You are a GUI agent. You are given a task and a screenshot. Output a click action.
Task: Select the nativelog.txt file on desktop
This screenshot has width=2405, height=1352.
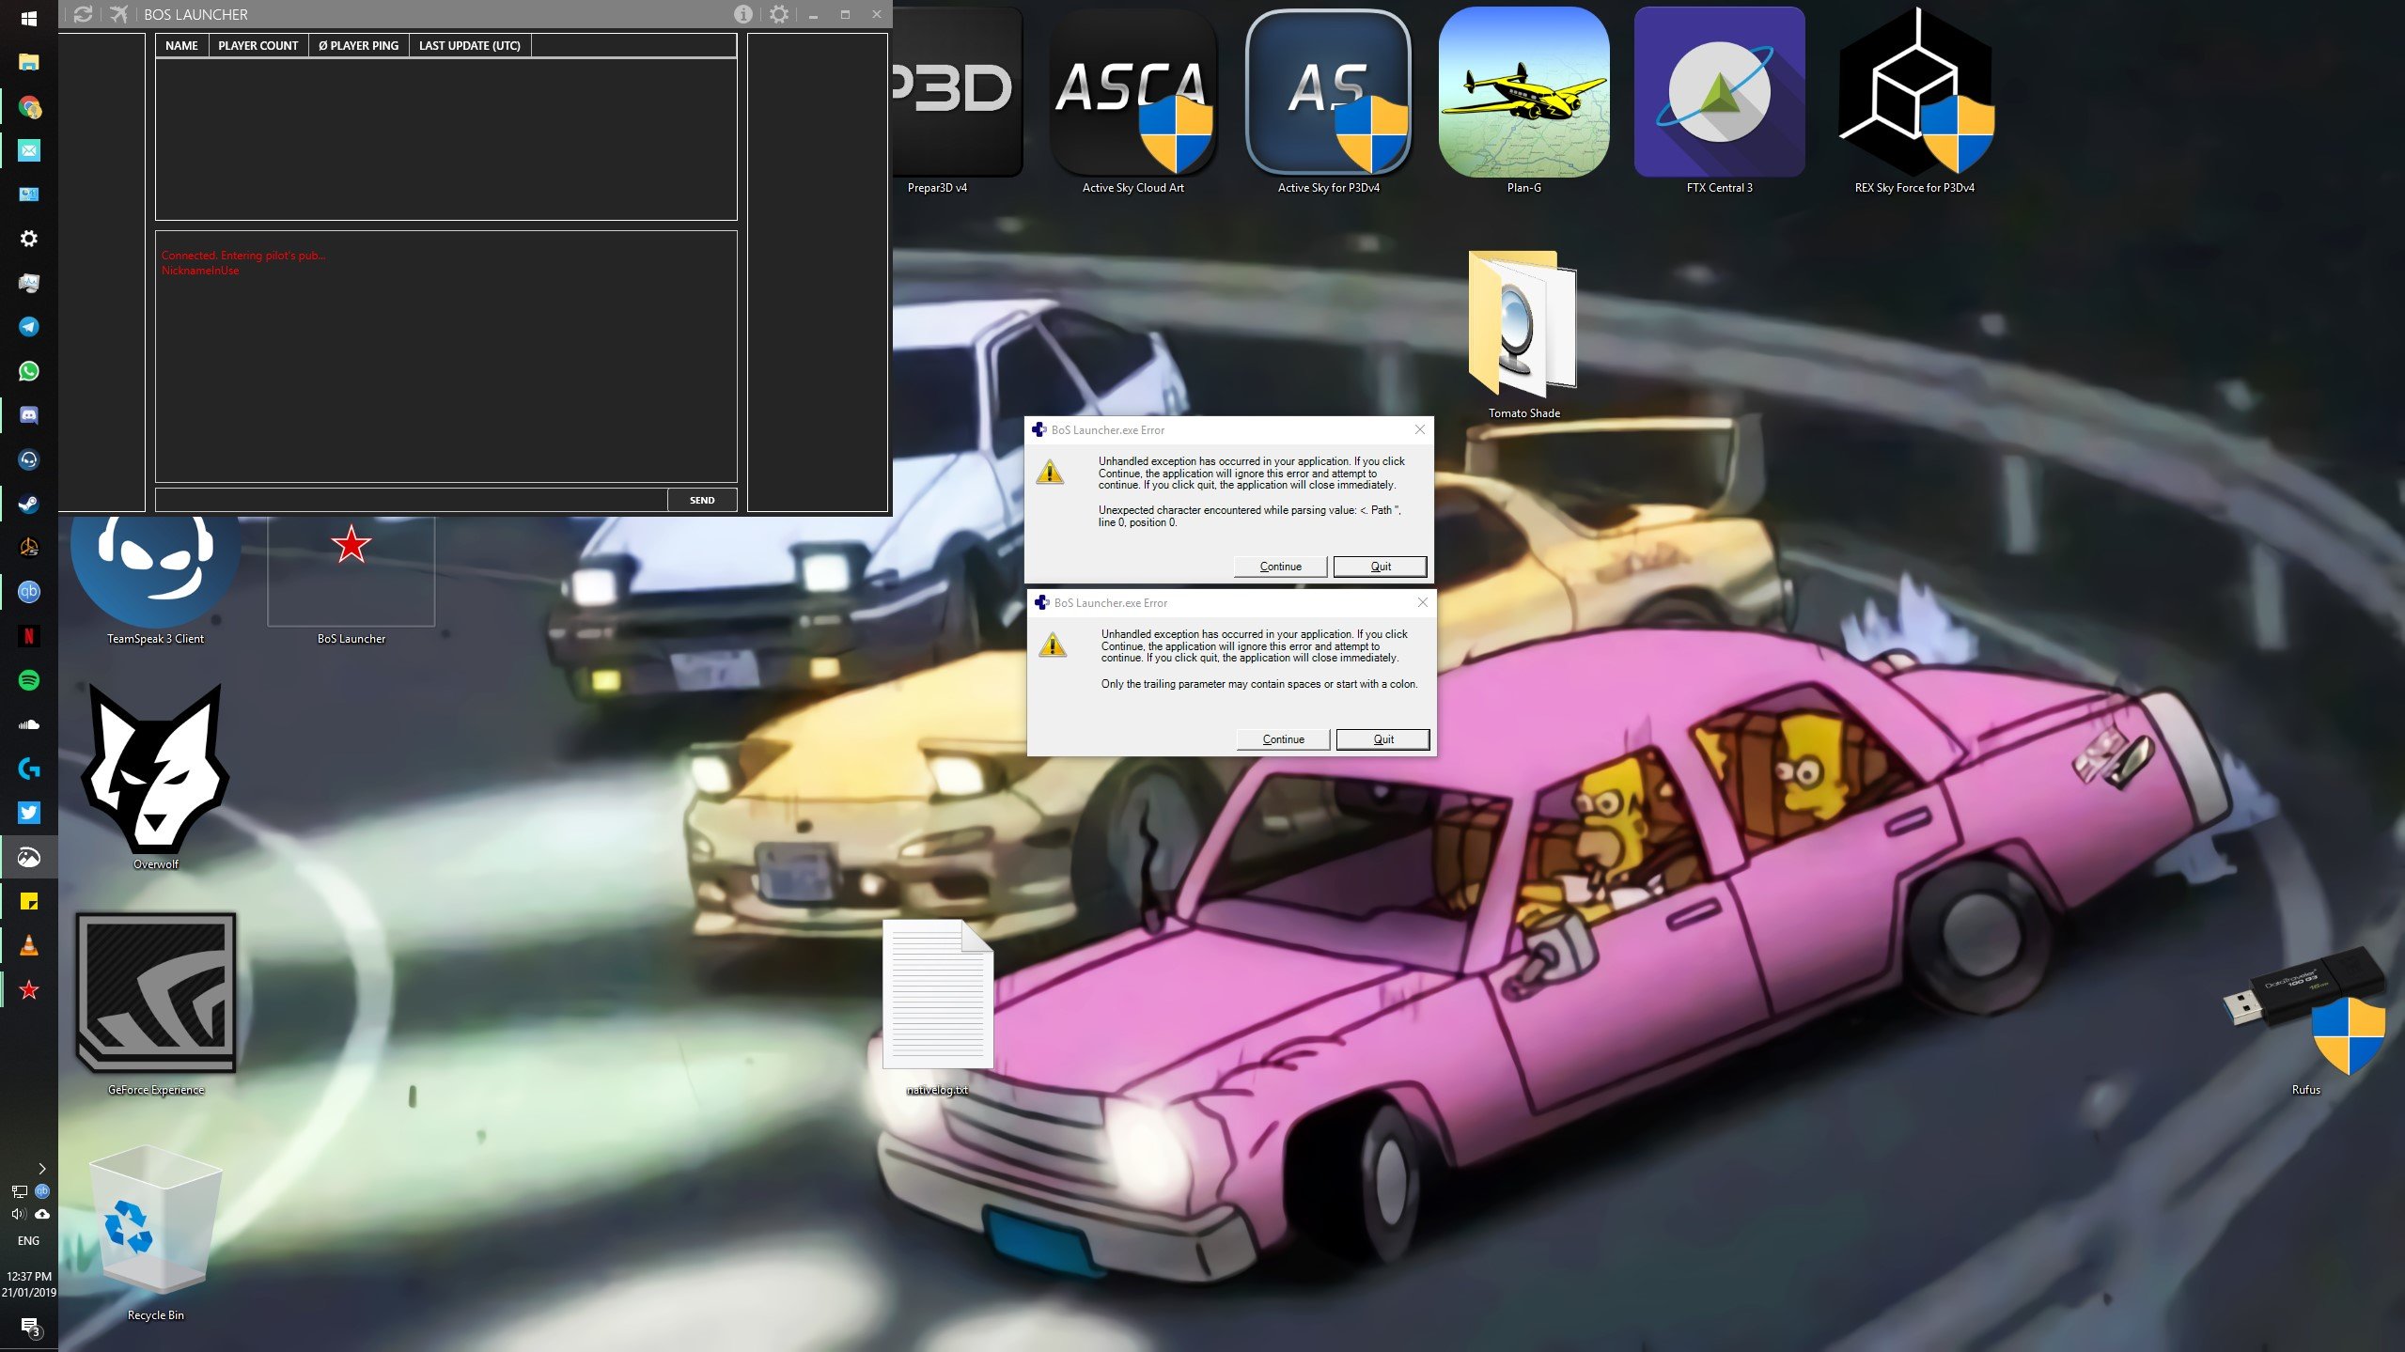tap(937, 1007)
